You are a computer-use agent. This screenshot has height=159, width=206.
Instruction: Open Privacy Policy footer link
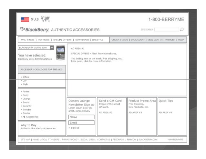coord(70,140)
